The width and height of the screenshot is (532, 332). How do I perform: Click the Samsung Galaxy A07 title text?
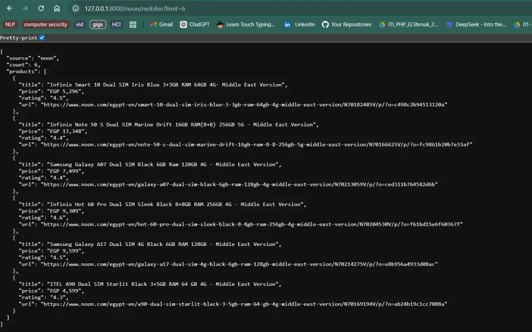click(164, 165)
